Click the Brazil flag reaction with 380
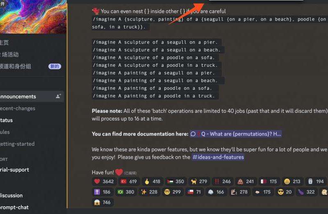This screenshot has width=328, height=214. [126, 192]
